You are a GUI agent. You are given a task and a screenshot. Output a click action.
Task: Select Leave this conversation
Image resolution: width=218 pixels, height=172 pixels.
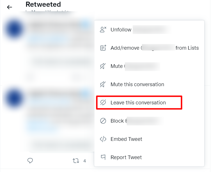138,103
